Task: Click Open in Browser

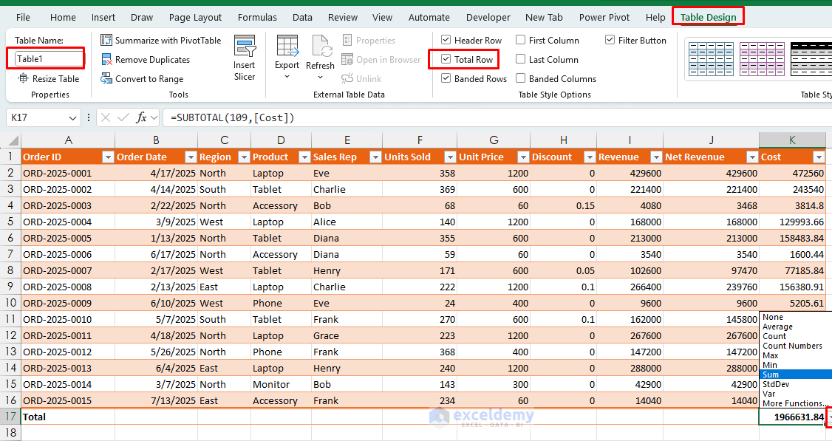Action: pyautogui.click(x=381, y=59)
